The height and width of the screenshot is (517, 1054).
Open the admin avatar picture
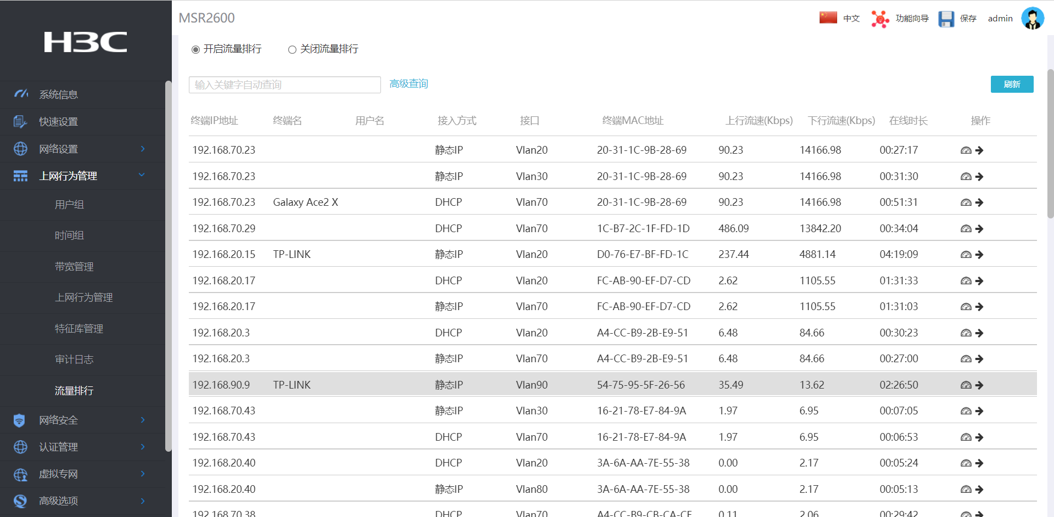point(1033,18)
